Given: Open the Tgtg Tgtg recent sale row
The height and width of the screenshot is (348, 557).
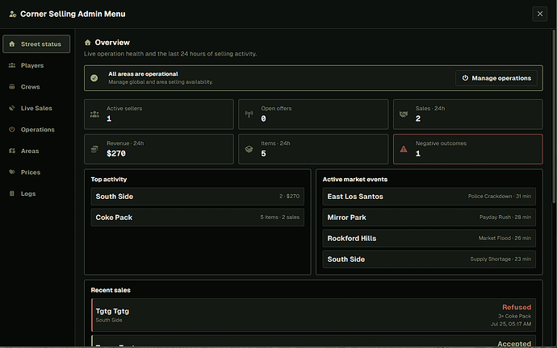Looking at the screenshot, I should (x=313, y=315).
